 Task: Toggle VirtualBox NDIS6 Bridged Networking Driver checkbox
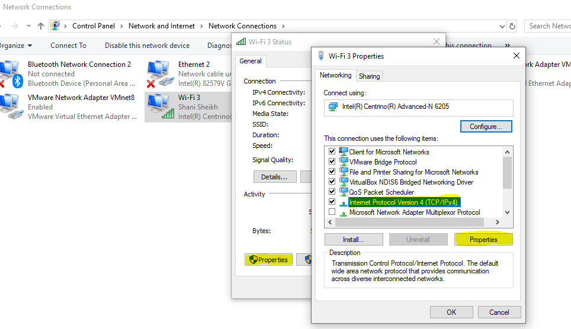(x=332, y=181)
